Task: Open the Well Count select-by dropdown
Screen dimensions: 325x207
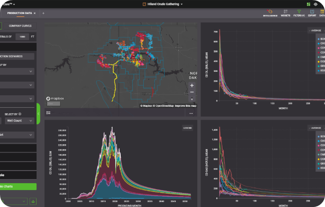Action: pos(19,120)
